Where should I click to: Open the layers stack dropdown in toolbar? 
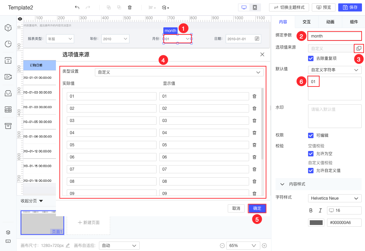[165, 8]
